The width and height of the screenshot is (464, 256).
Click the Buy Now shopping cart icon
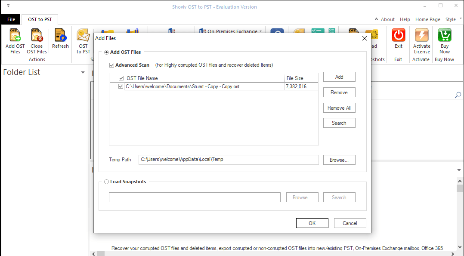point(444,35)
